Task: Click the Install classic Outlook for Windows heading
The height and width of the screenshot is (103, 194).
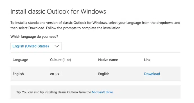Action: 58,11
